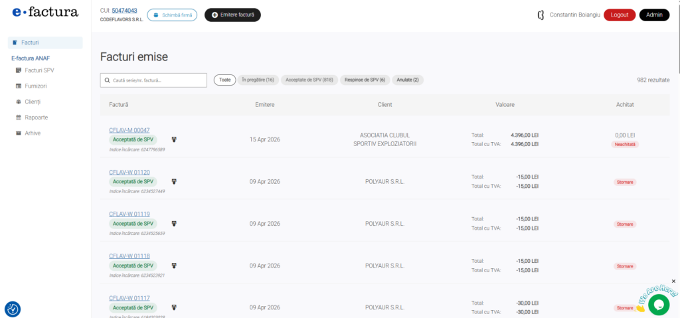Viewport: 680px width, 318px height.
Task: Click the red Logout button
Action: tap(619, 15)
